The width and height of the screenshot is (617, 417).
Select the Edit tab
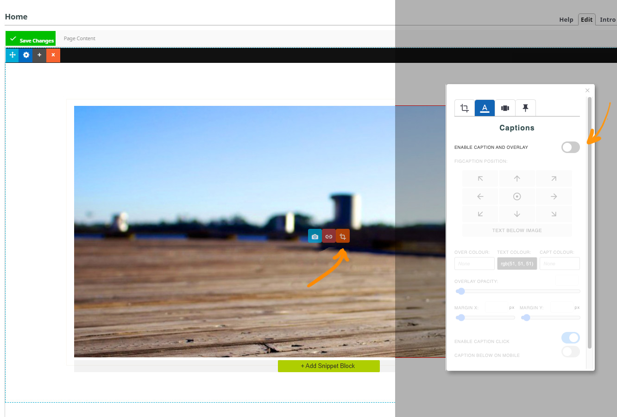[587, 19]
